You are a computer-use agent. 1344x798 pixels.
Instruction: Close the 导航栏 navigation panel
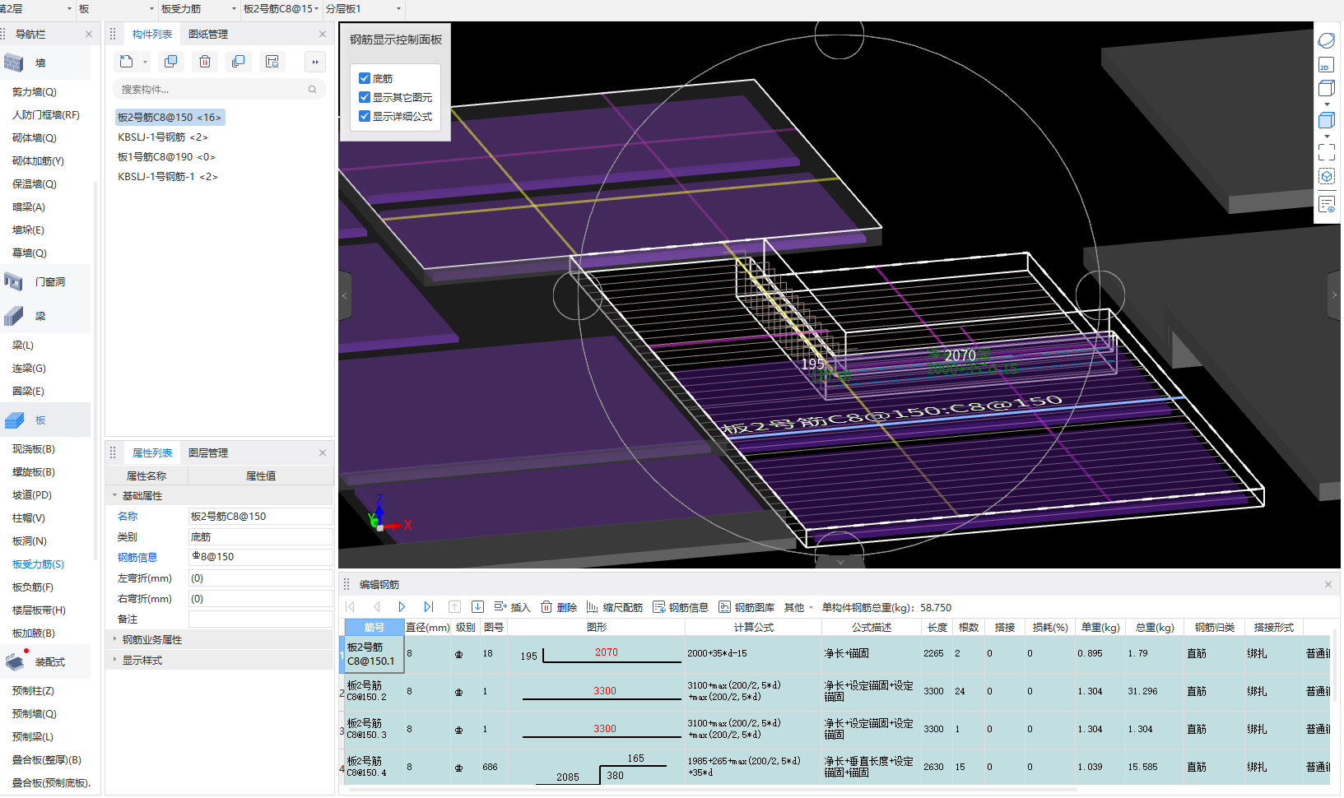pos(89,35)
